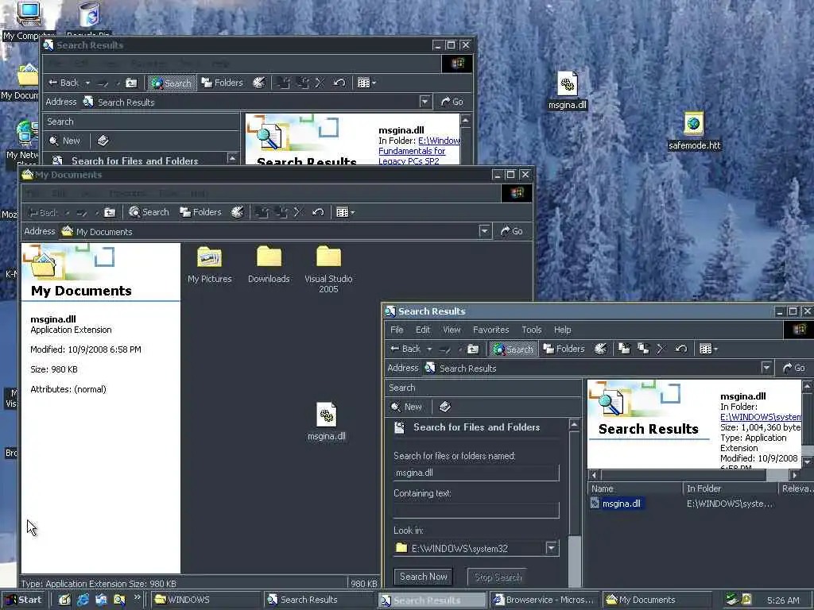814x610 pixels.
Task: Click the Name column header in results list
Action: pos(635,488)
